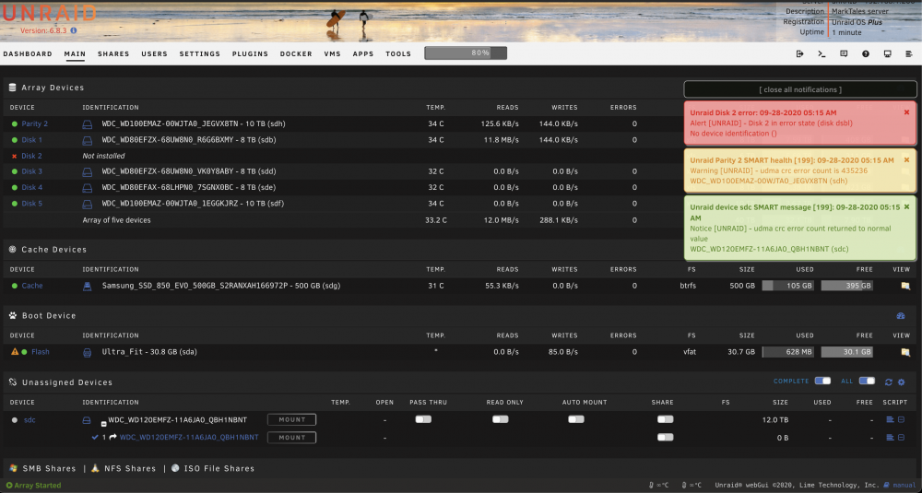Viewport: 922px width, 493px height.
Task: Click MOUNT button for partition 1
Action: 291,437
